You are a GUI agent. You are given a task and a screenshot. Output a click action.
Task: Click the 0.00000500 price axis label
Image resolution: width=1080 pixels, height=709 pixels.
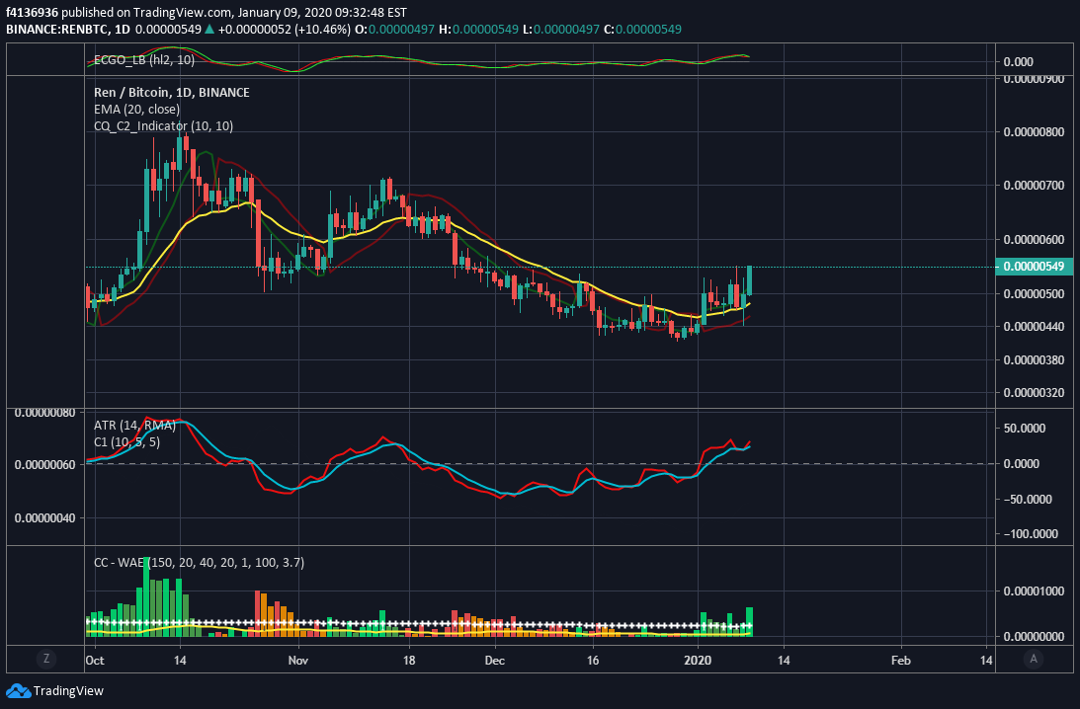[x=1034, y=294]
